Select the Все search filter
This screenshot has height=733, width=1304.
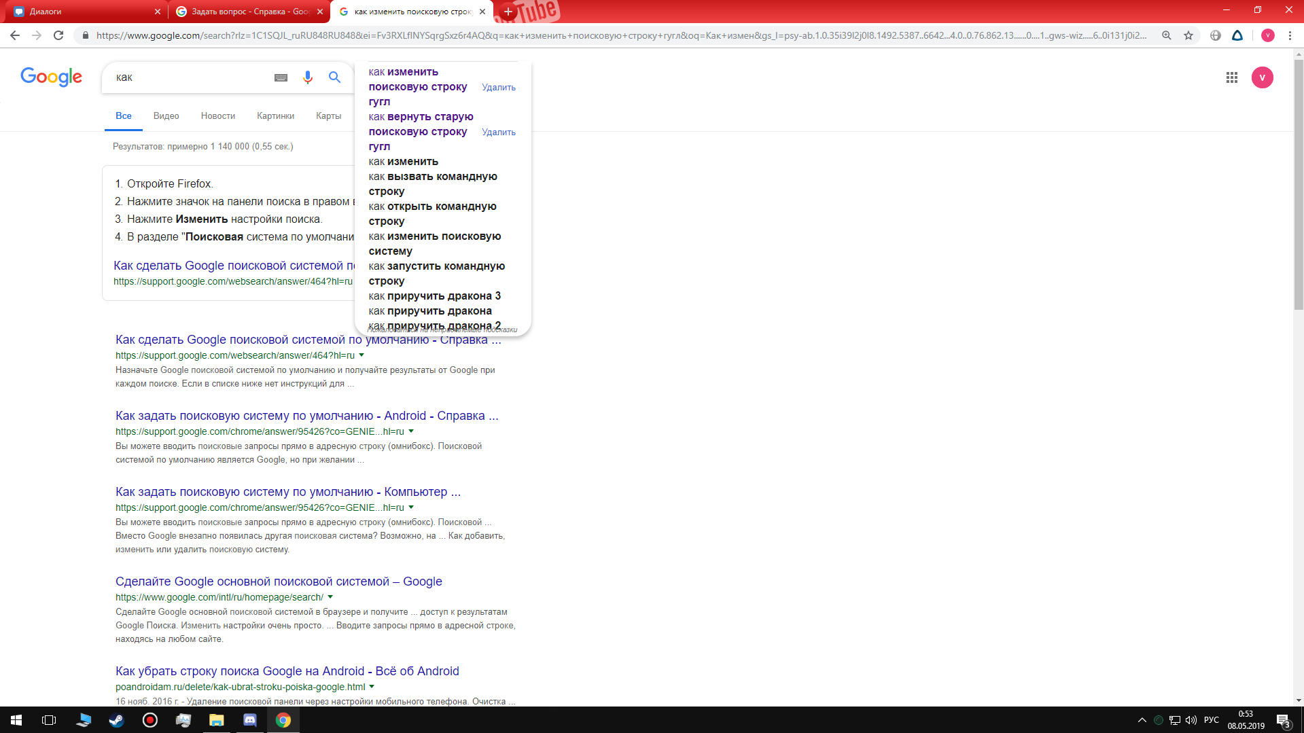pyautogui.click(x=124, y=116)
